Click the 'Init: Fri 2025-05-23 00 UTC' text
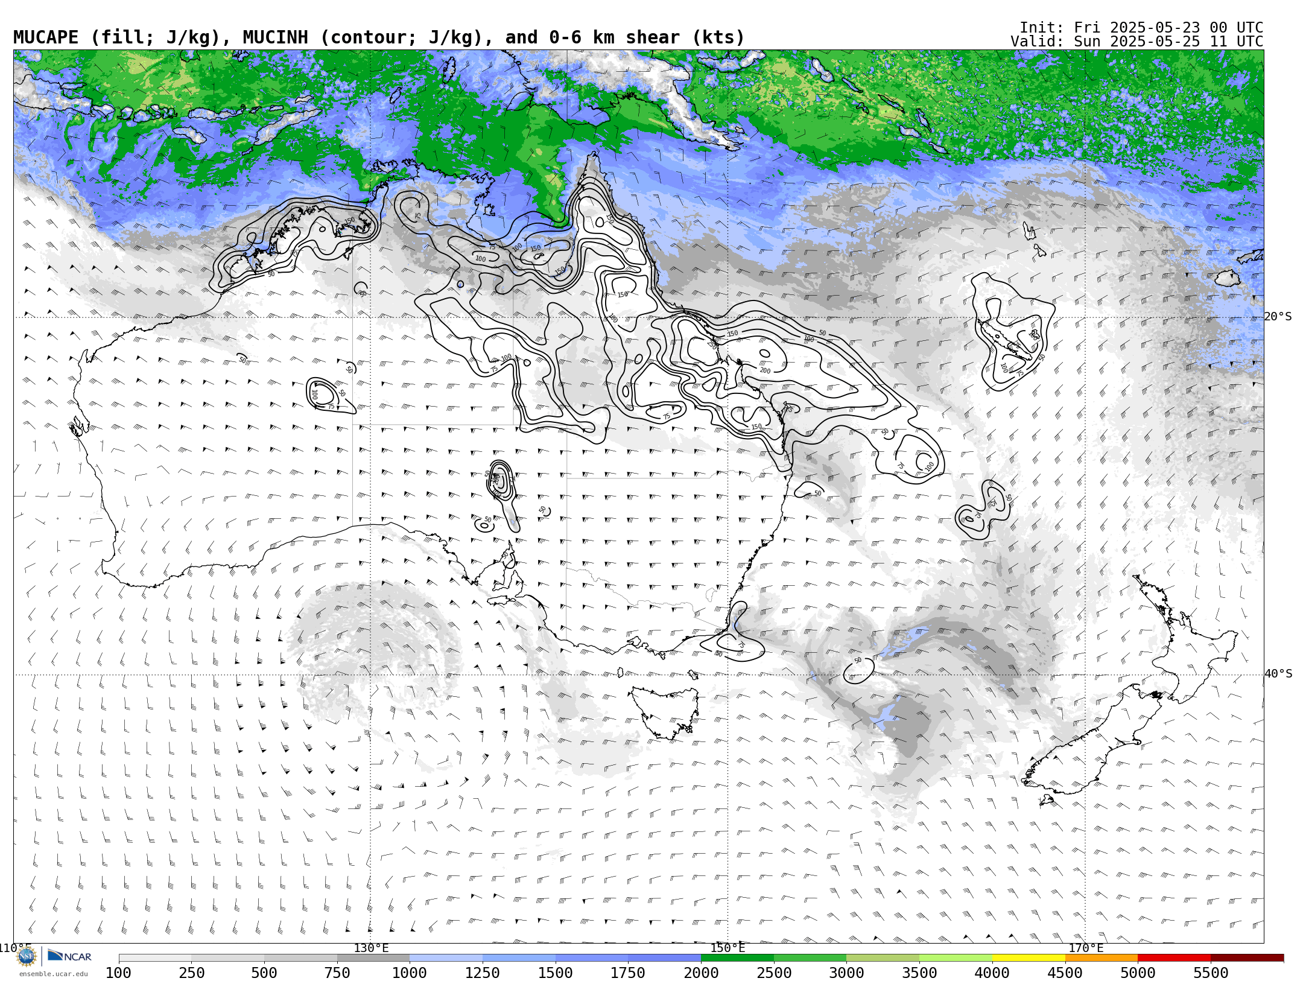 1141,28
